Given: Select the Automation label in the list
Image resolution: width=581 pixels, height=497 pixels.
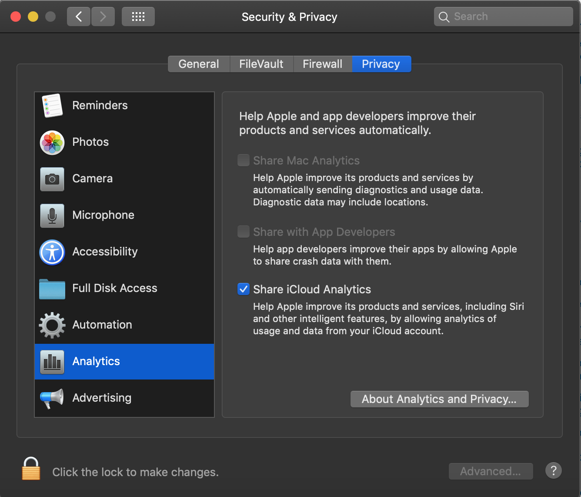Looking at the screenshot, I should point(102,325).
